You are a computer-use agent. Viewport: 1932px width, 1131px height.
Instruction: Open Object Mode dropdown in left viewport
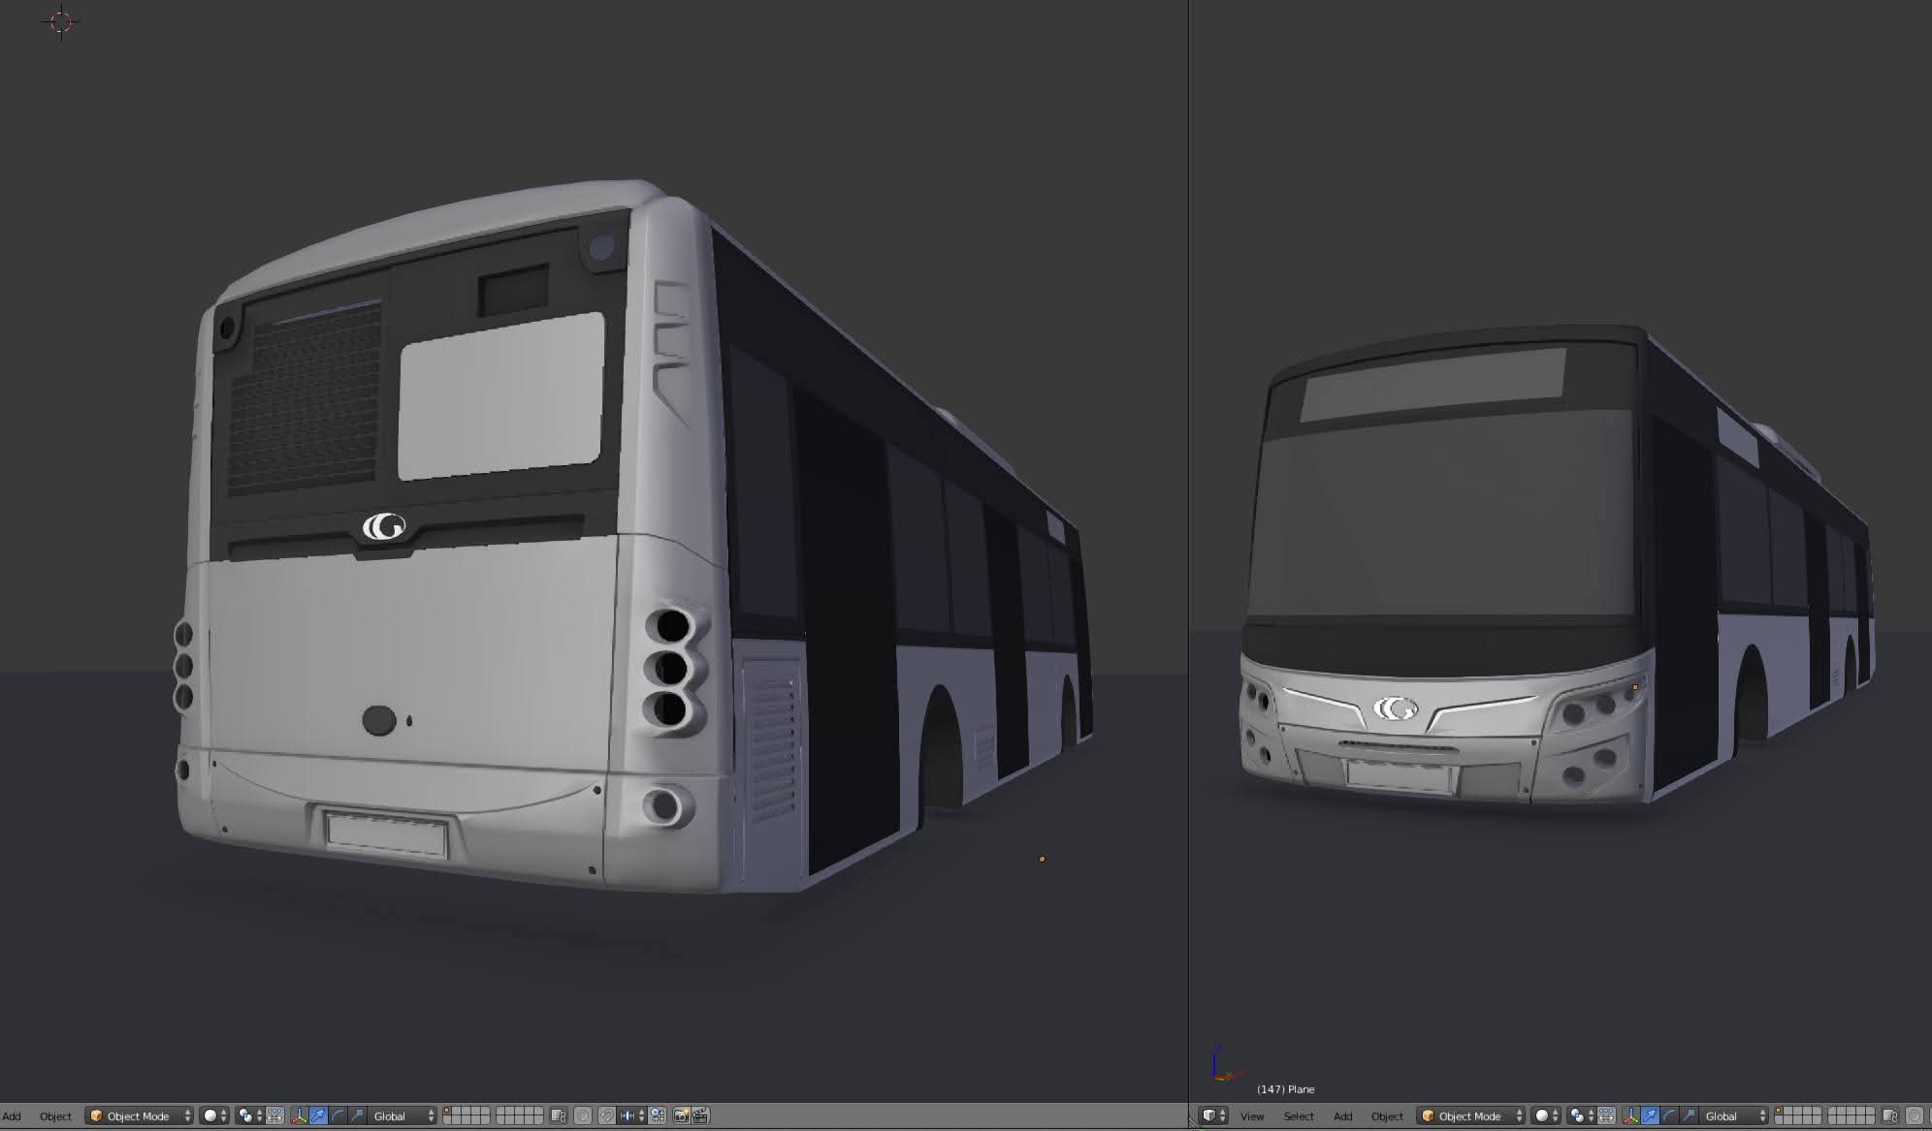click(x=139, y=1115)
